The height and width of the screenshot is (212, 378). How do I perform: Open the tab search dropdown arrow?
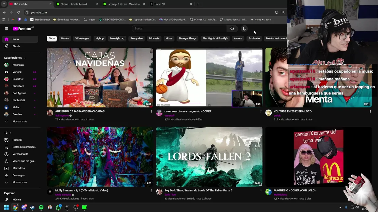(4, 4)
